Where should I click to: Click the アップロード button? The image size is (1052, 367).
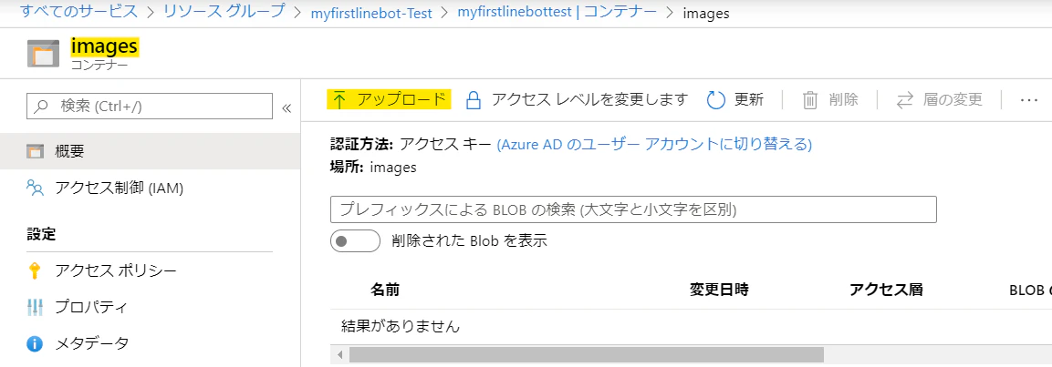click(x=389, y=100)
